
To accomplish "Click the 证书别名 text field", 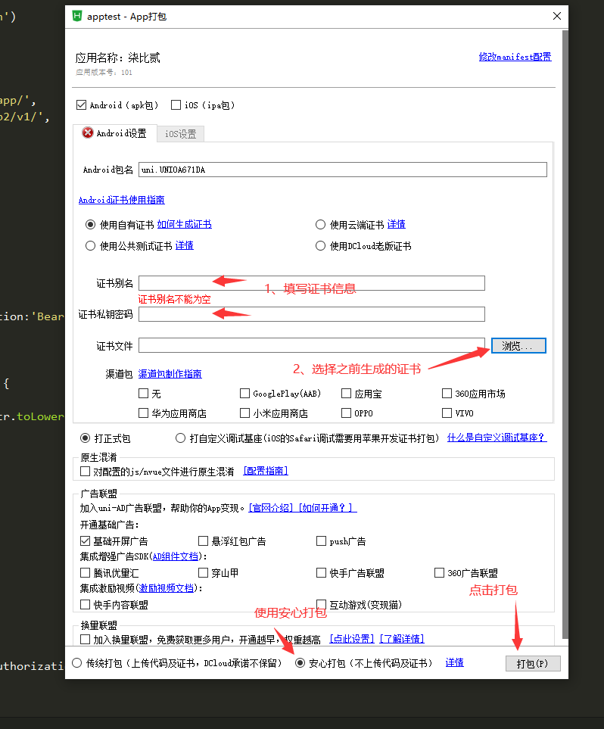I will tap(311, 283).
